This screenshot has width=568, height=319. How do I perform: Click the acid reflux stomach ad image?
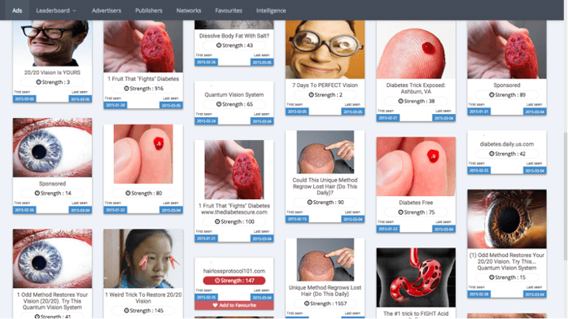pyautogui.click(x=416, y=277)
